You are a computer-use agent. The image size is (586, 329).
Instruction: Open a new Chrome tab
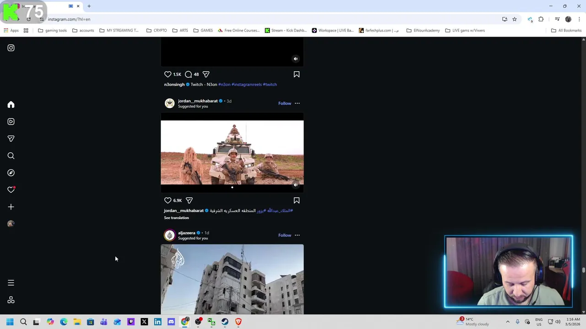[89, 6]
